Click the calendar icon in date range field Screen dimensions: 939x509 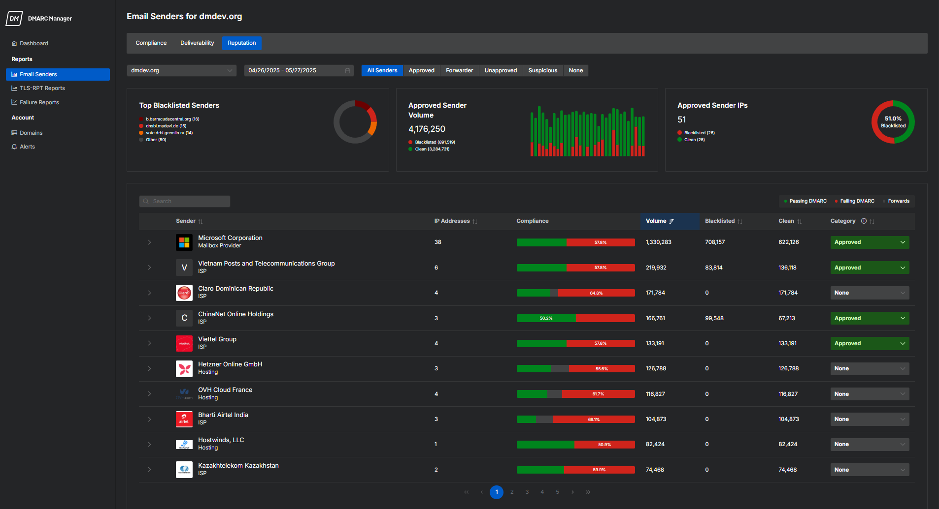point(347,71)
